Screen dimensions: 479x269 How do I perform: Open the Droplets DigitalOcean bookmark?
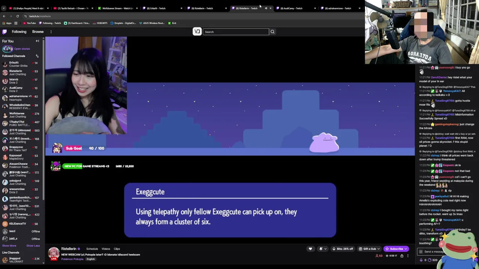[123, 23]
